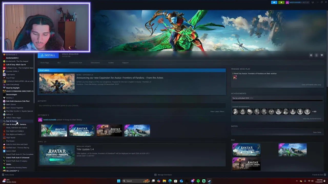328x184 pixels.
Task: Select Call of Duty: Black Ops III in library
Action: (16, 65)
